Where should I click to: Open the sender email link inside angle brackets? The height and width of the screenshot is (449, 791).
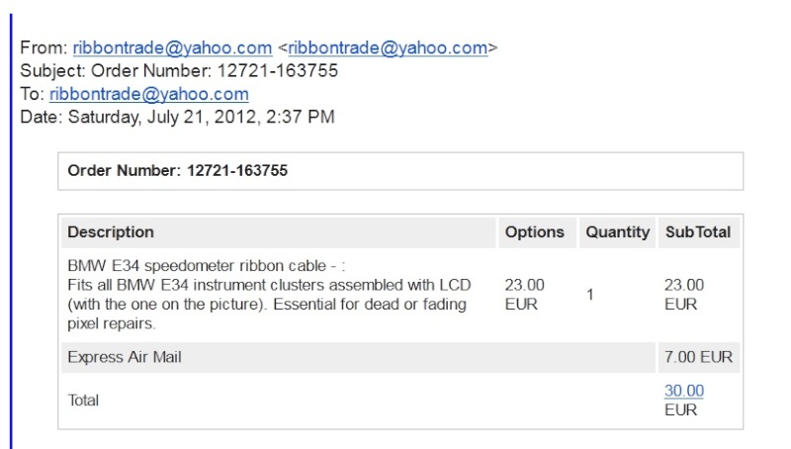pyautogui.click(x=388, y=47)
